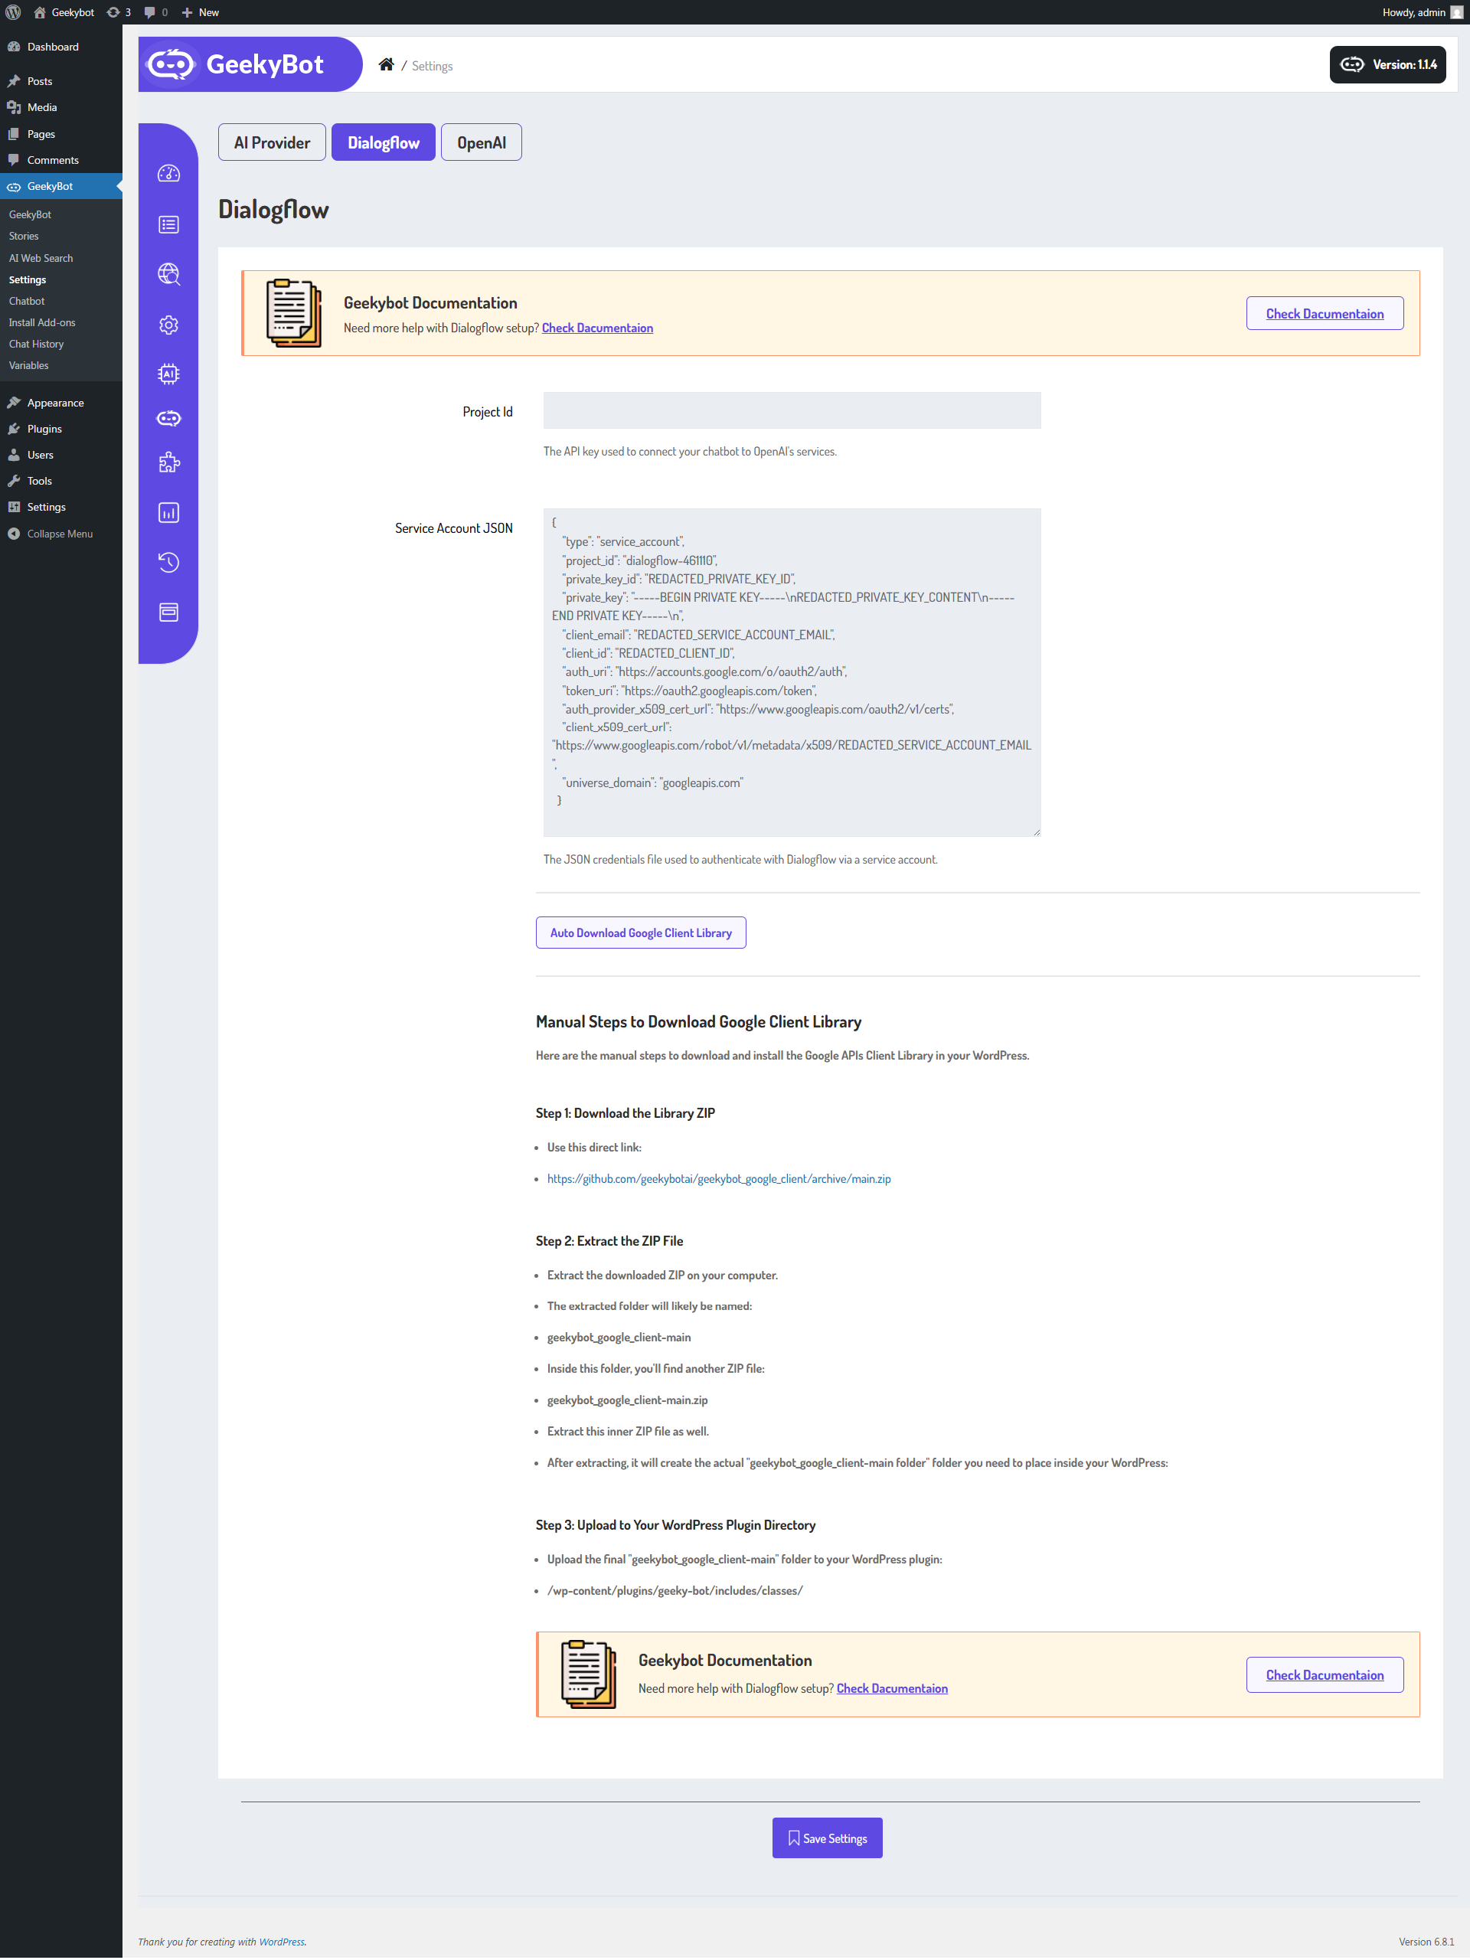Open Dashboard in WordPress menu
Screen dimensions: 1470x1960
[61, 47]
